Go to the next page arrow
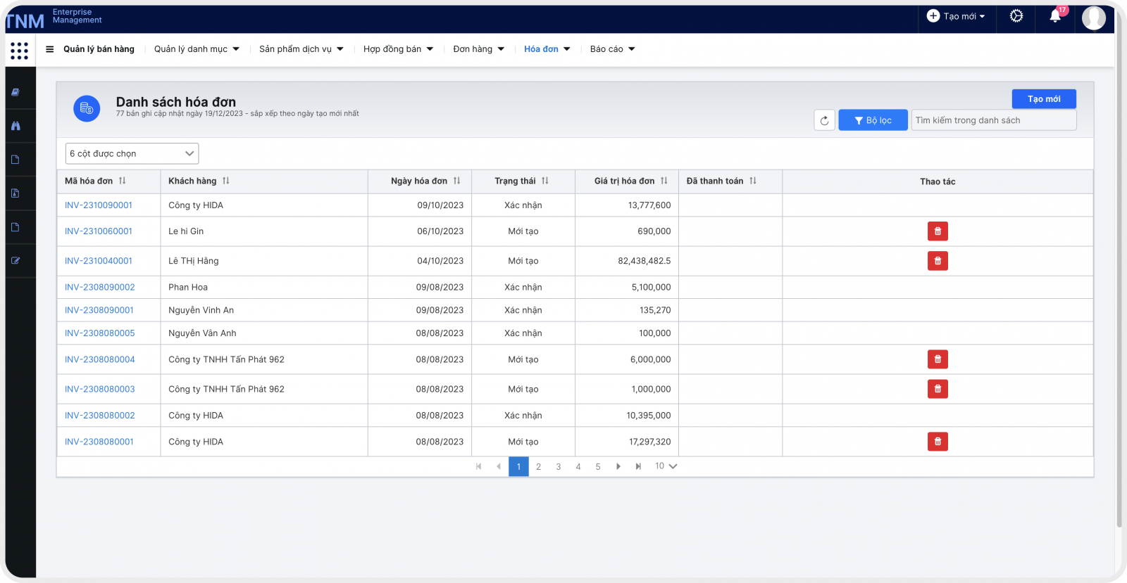Image resolution: width=1127 pixels, height=583 pixels. pyautogui.click(x=618, y=466)
